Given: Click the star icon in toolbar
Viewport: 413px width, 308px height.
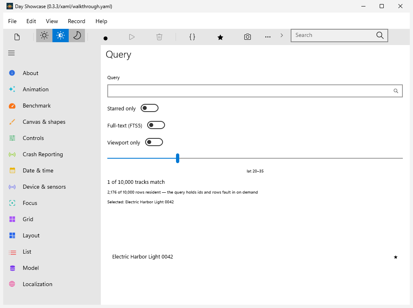Looking at the screenshot, I should pyautogui.click(x=220, y=37).
